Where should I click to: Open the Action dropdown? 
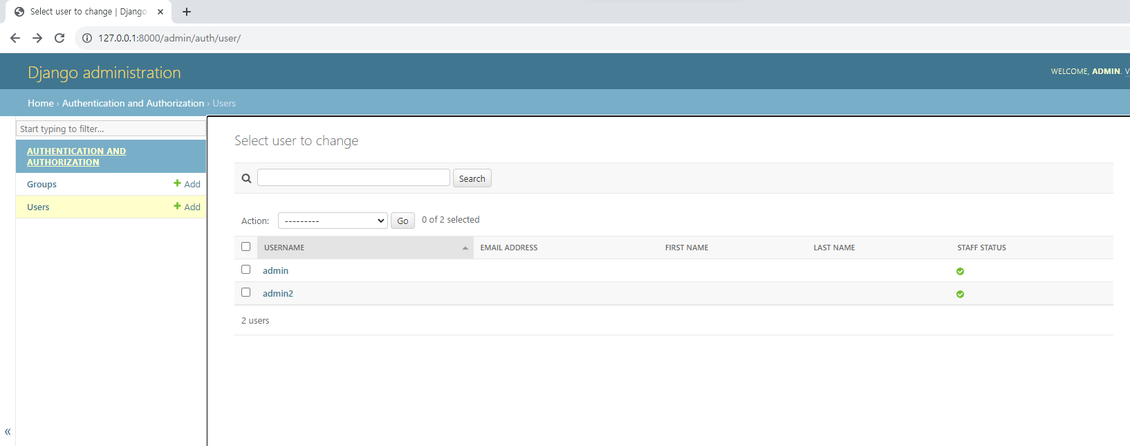[x=333, y=221]
